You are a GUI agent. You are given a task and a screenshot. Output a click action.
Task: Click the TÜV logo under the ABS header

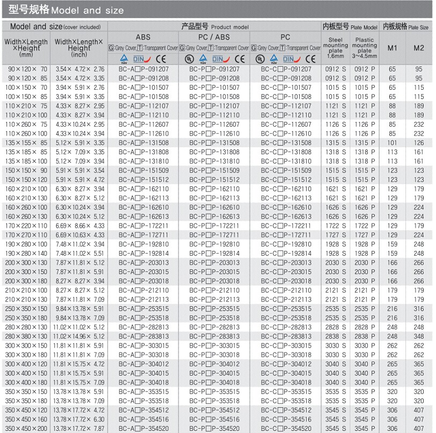pos(124,59)
